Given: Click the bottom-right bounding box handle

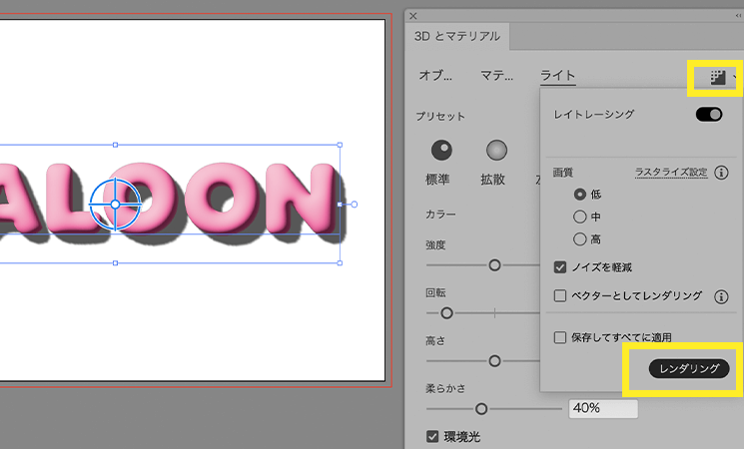Looking at the screenshot, I should coord(340,263).
